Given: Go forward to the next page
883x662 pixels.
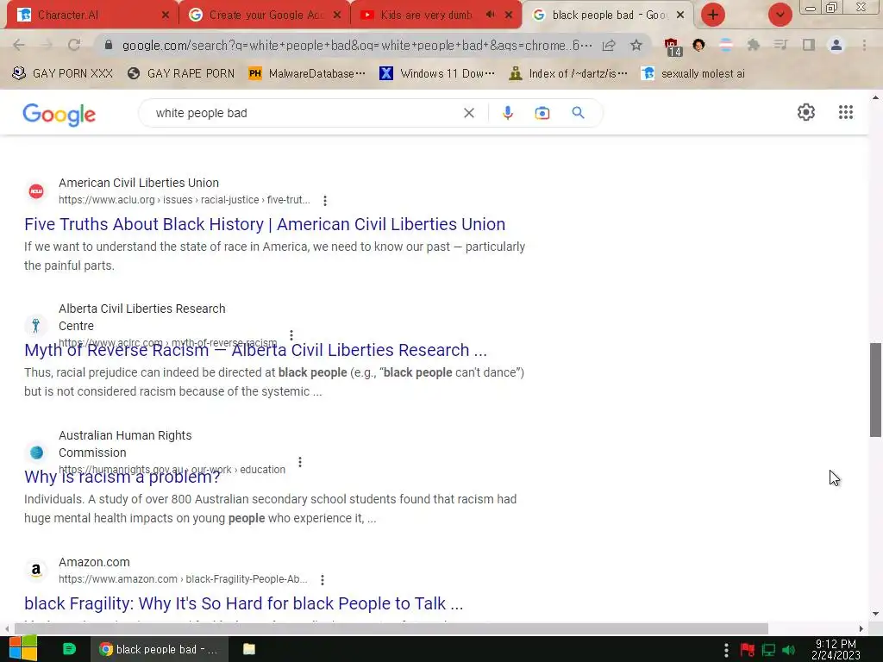Looking at the screenshot, I should 47,45.
